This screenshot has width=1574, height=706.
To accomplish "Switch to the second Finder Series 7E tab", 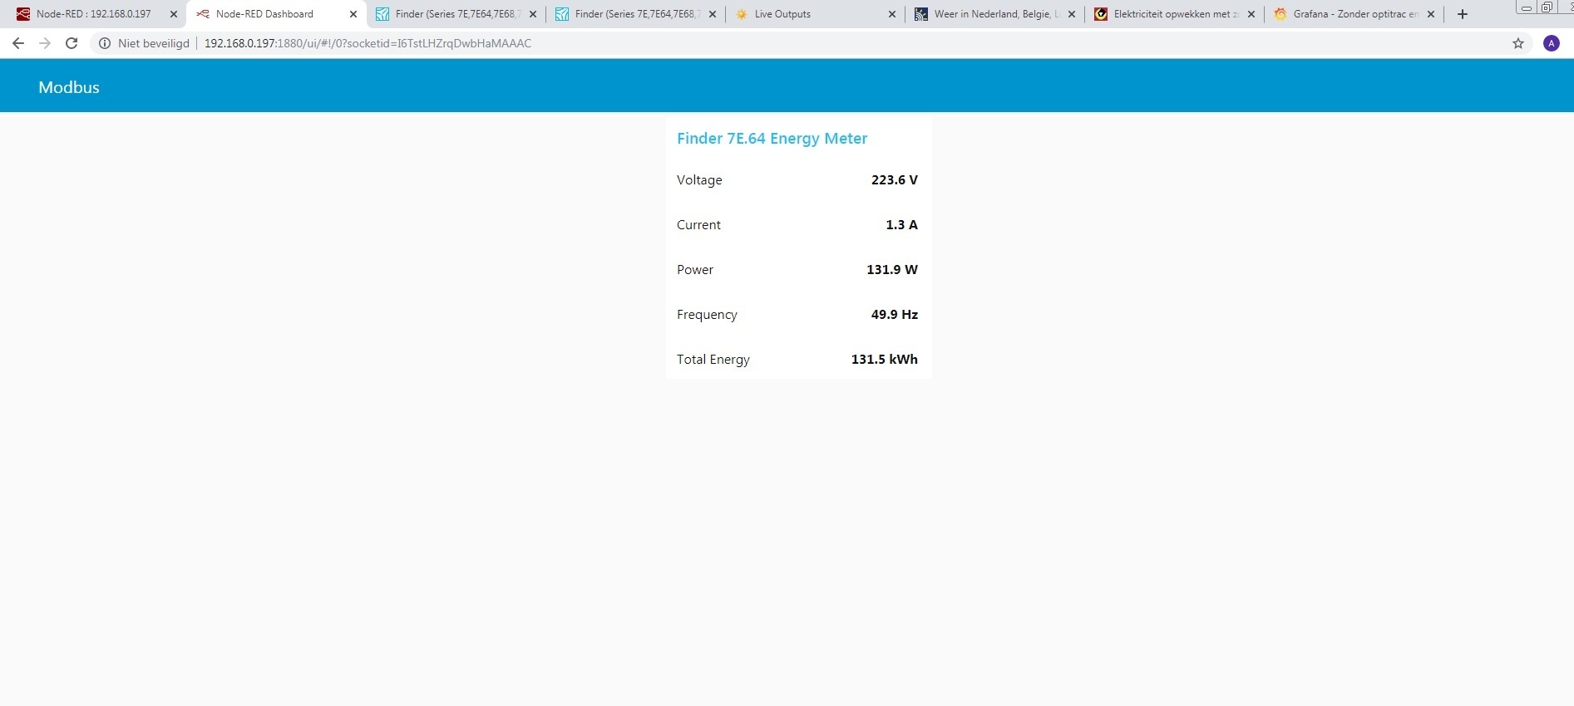I will tap(634, 14).
